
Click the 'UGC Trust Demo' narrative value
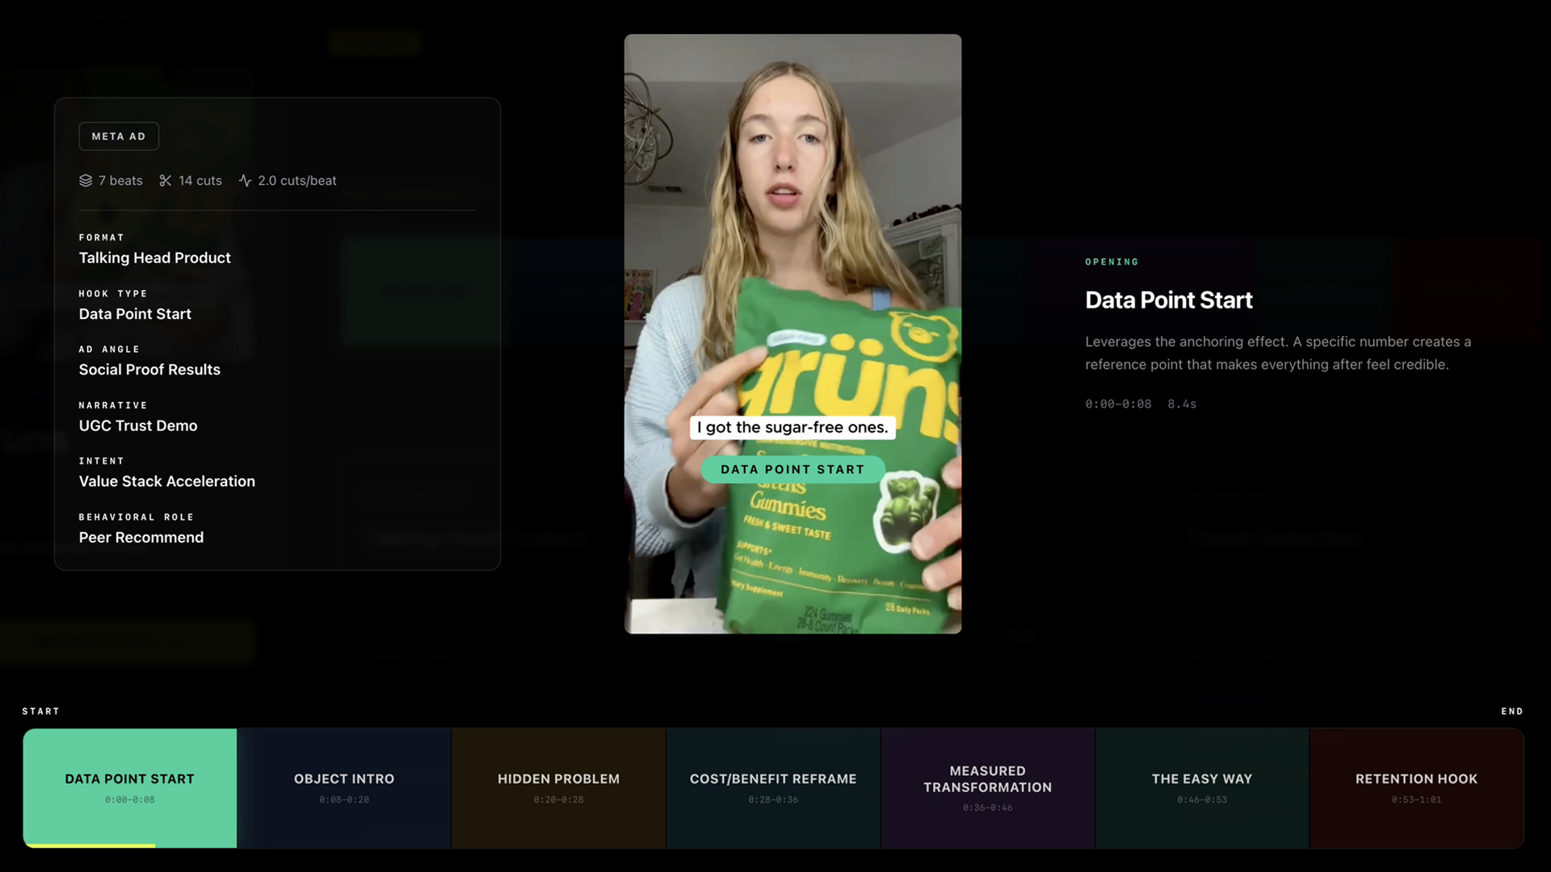pos(138,426)
